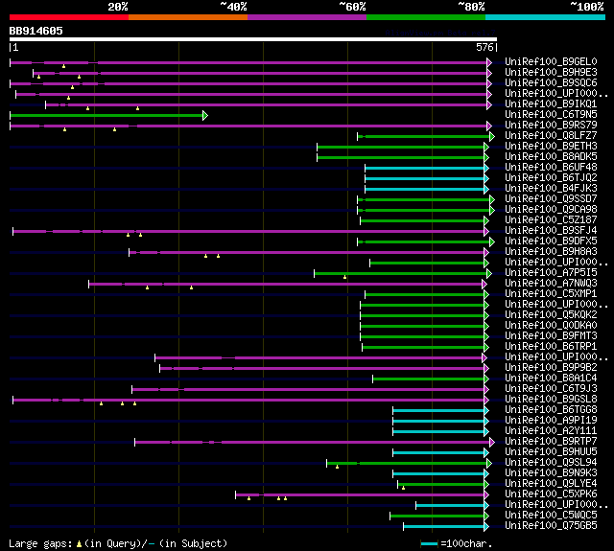614x551 pixels.
Task: Select the UniRef100_C5WQC5 label
Action: [x=551, y=516]
